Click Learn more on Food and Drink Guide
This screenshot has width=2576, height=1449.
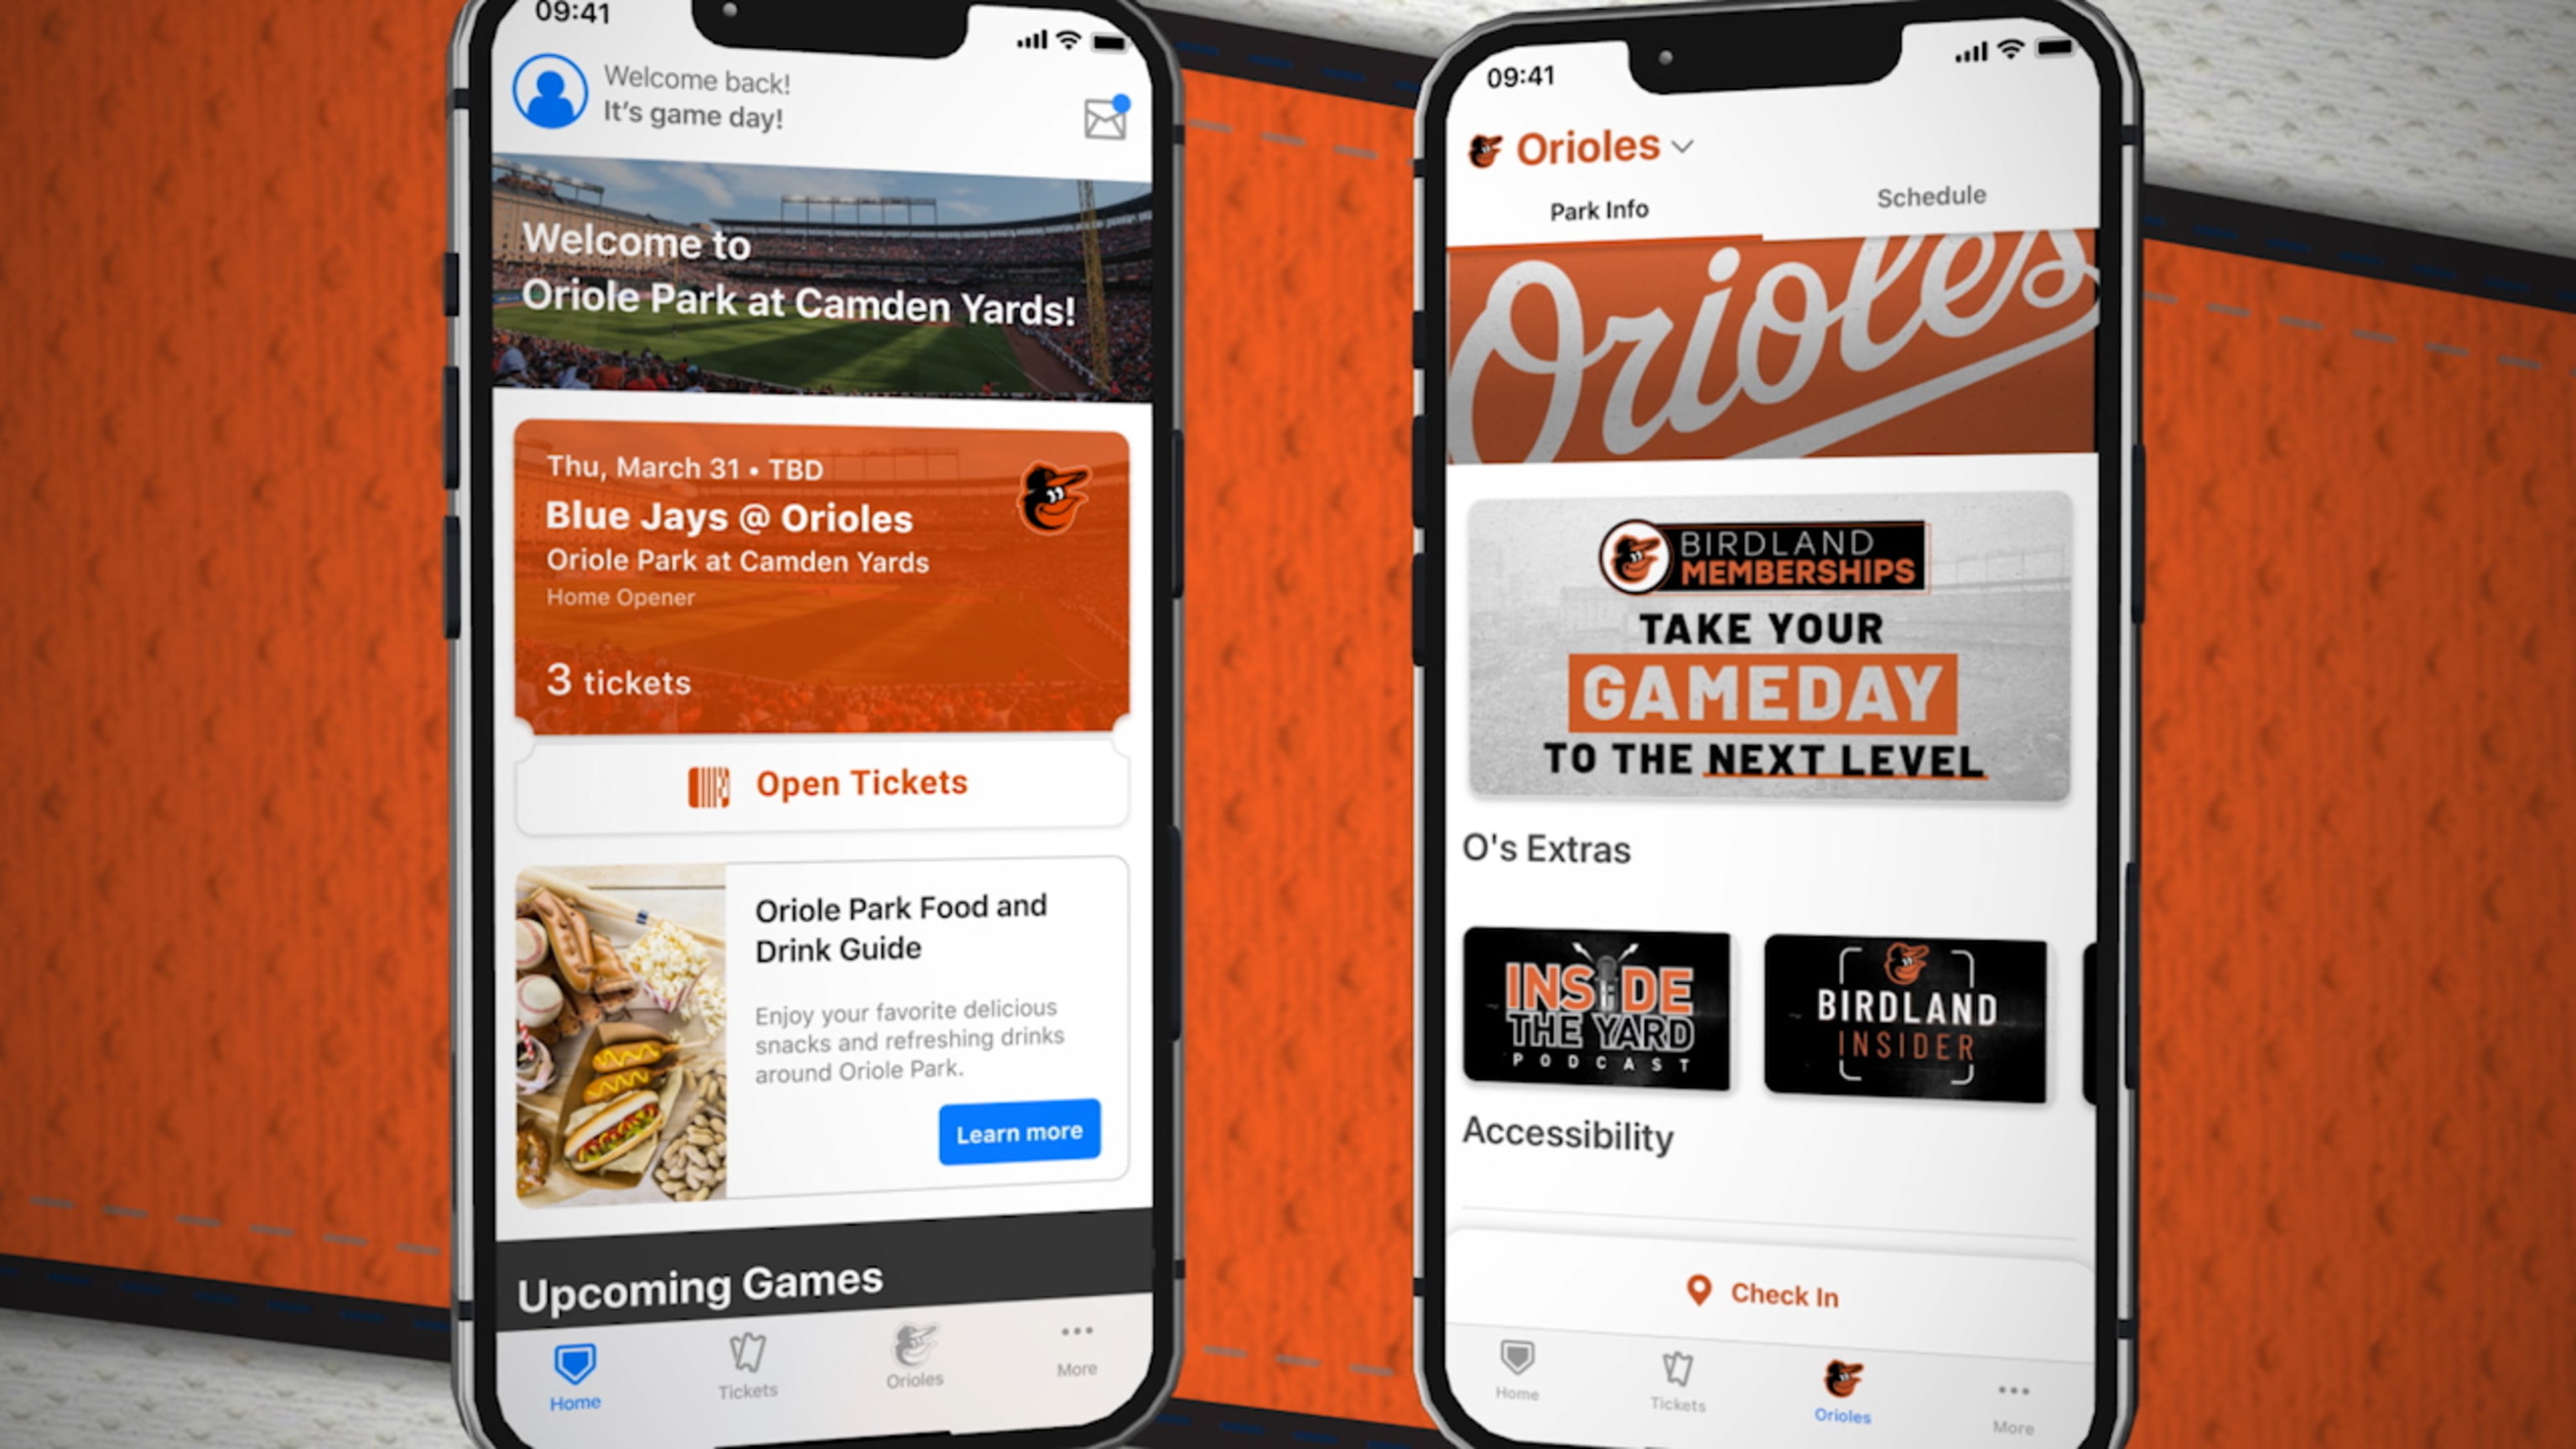pos(1021,1132)
